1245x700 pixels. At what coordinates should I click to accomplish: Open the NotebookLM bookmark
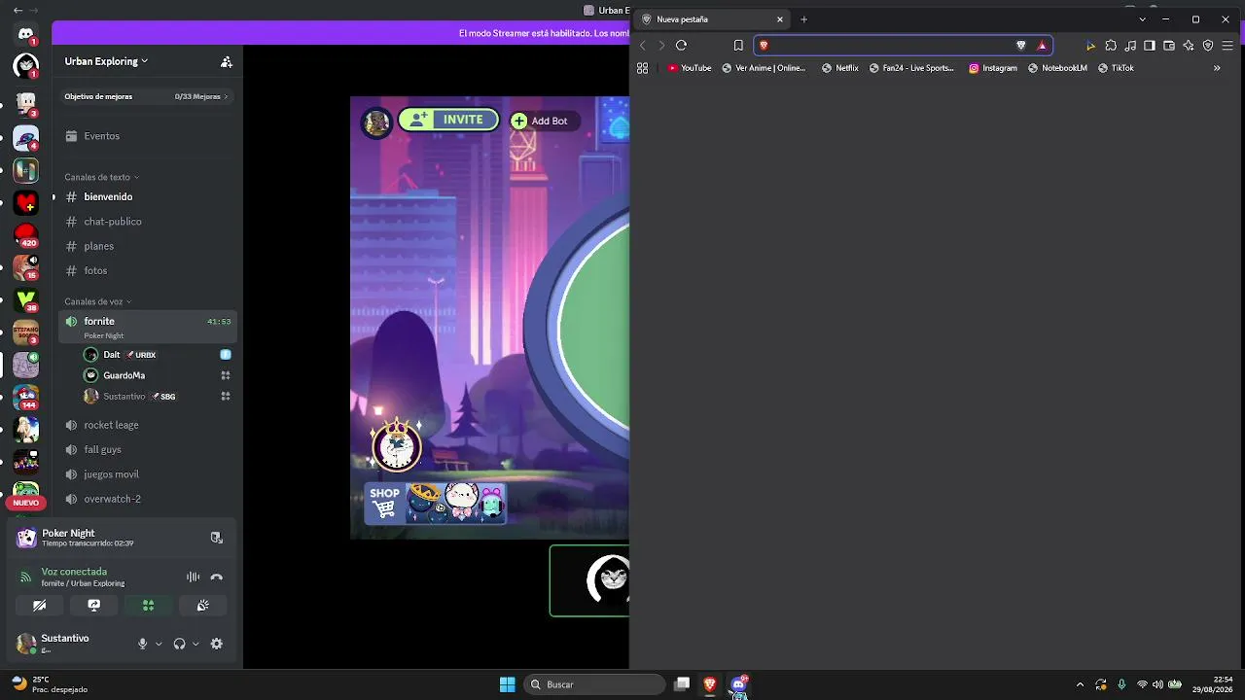1057,68
